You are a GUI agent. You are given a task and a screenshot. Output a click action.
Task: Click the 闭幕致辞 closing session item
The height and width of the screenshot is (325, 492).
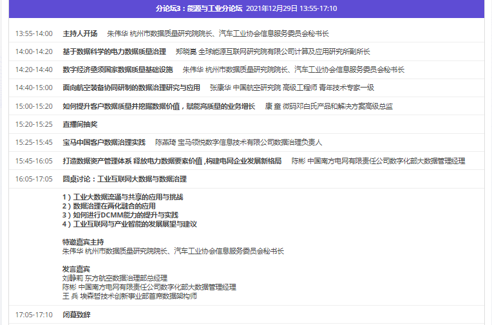click(76, 315)
